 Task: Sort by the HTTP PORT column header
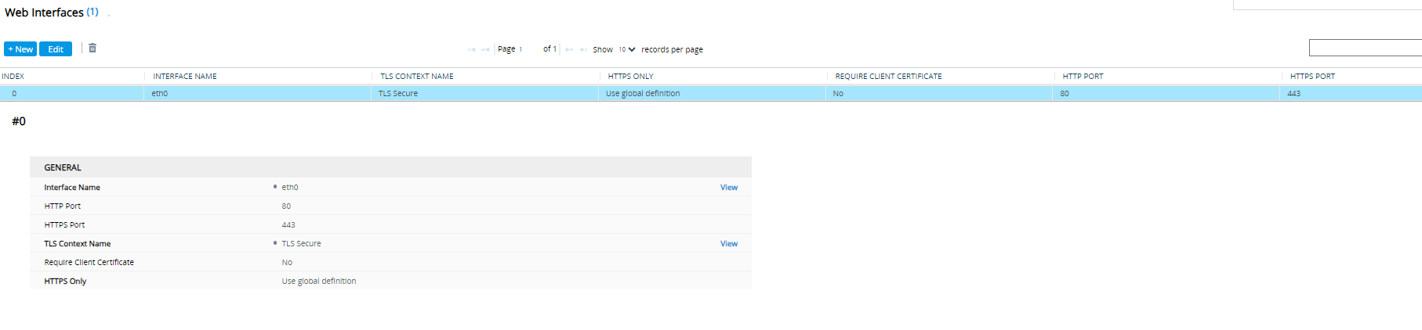tap(1083, 76)
